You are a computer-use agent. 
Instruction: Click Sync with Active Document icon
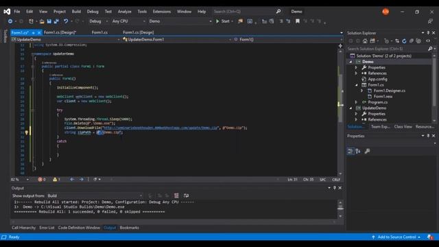click(x=397, y=41)
